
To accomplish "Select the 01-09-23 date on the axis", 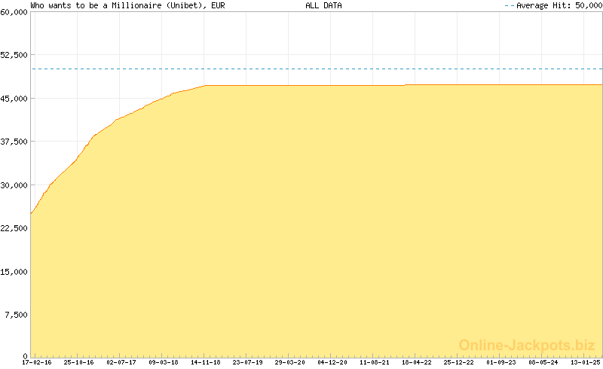I will point(501,362).
